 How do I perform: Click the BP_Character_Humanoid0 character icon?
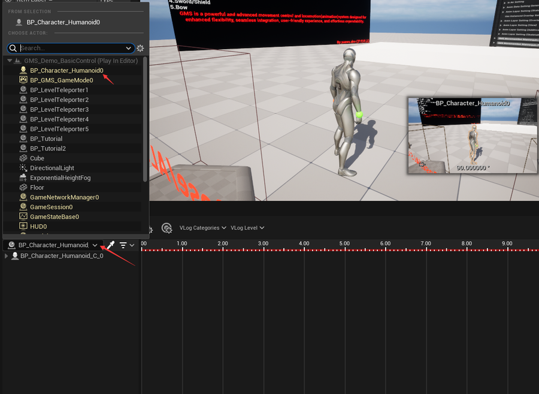(23, 70)
